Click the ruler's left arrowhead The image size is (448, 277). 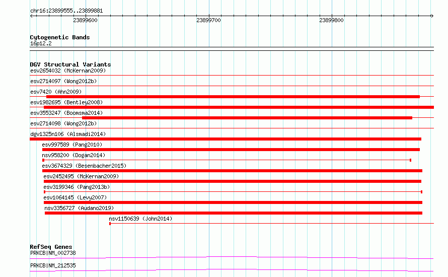coord(31,16)
